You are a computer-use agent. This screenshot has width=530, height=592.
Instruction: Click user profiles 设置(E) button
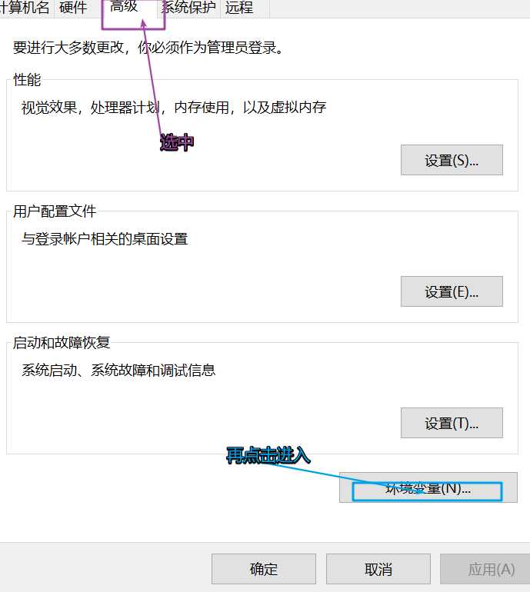tap(452, 291)
